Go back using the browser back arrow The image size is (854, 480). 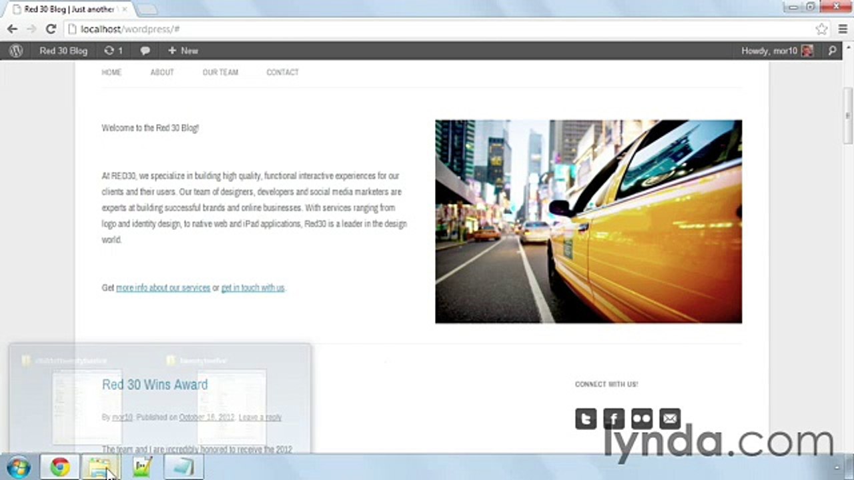(12, 29)
